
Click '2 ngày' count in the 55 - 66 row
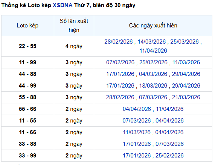pyautogui.click(x=74, y=109)
